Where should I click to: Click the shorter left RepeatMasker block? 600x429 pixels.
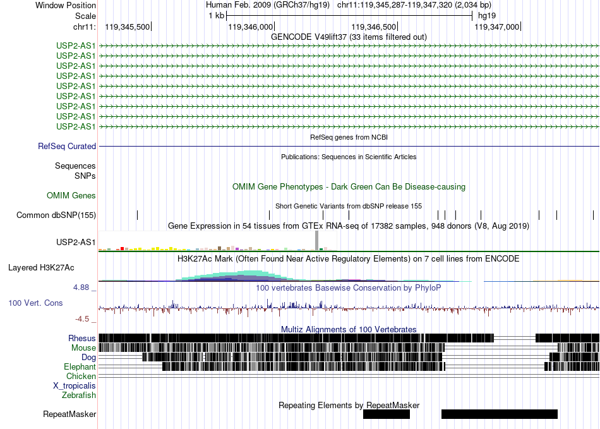(x=387, y=414)
